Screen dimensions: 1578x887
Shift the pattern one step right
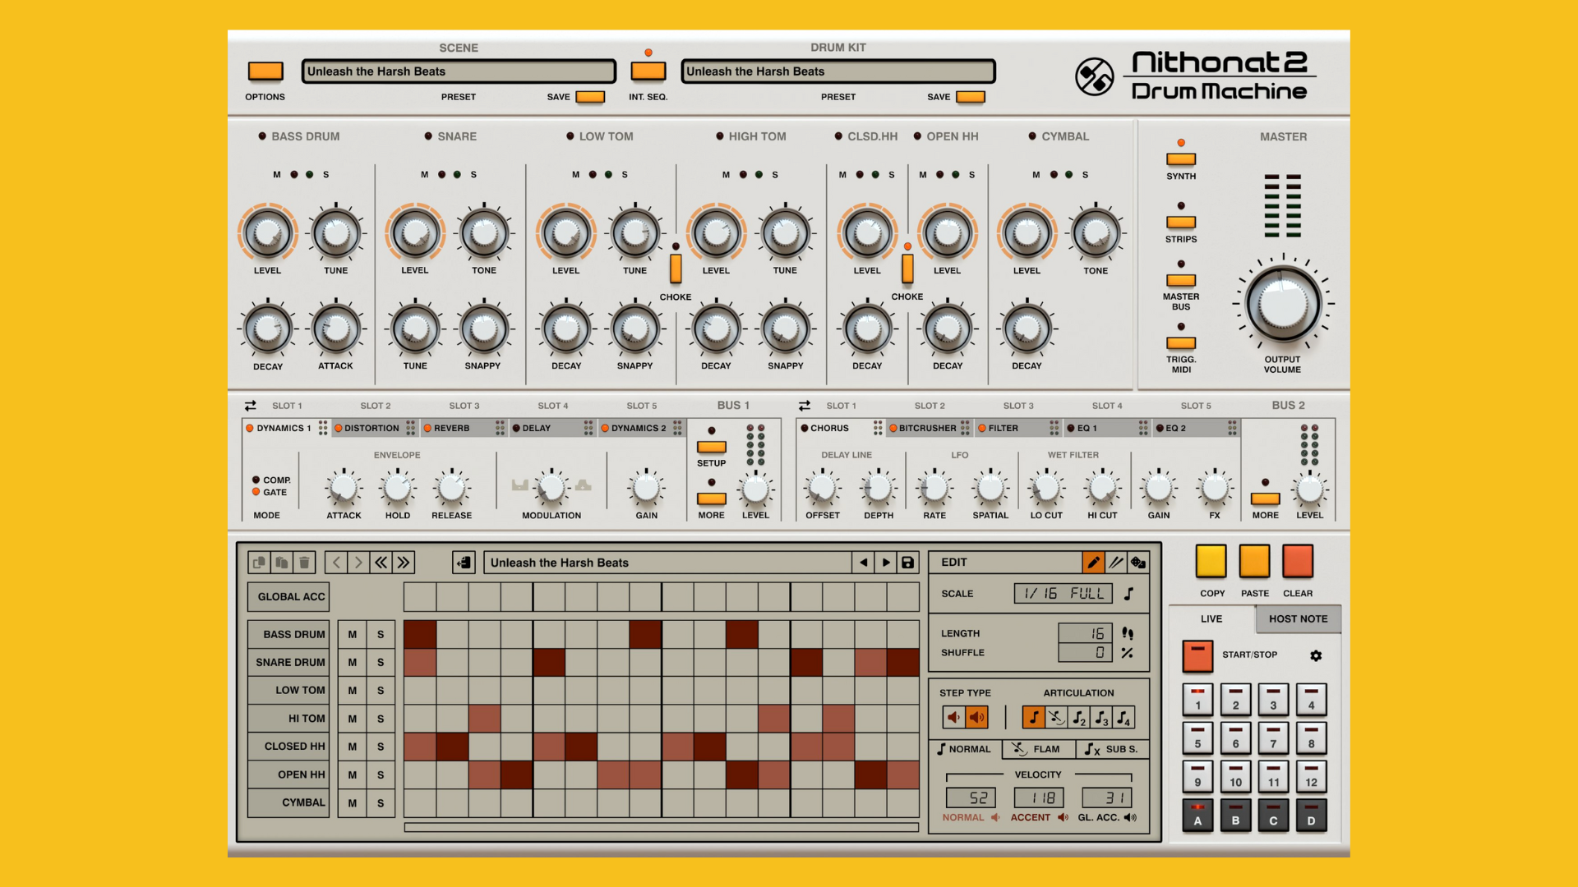358,563
